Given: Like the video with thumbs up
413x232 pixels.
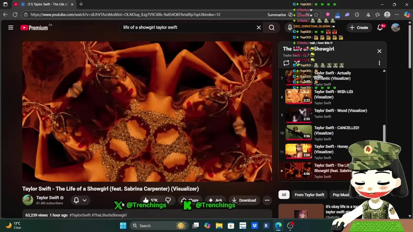Looking at the screenshot, I should pyautogui.click(x=150, y=200).
